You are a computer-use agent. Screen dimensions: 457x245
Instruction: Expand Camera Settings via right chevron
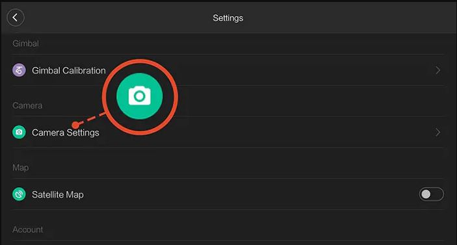pos(437,133)
